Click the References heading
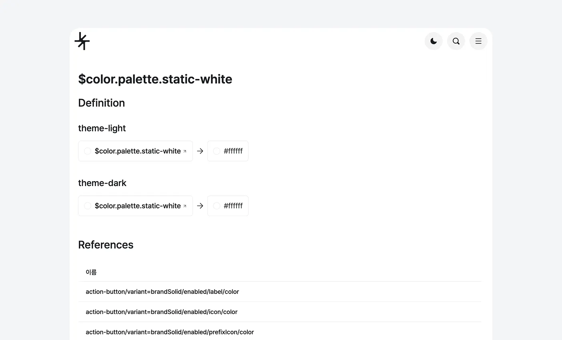The height and width of the screenshot is (340, 562). click(106, 245)
